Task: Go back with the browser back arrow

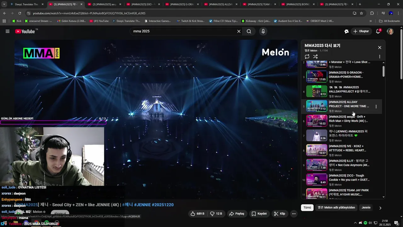Action: click(4, 13)
